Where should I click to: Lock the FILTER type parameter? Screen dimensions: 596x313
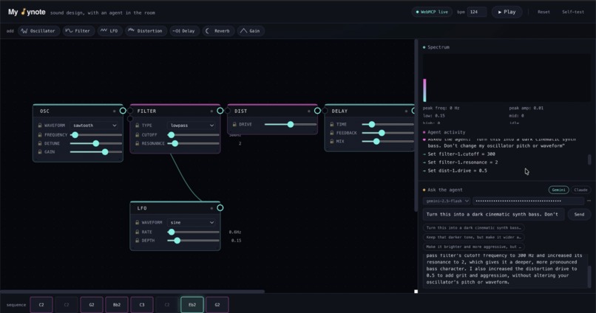coord(138,125)
